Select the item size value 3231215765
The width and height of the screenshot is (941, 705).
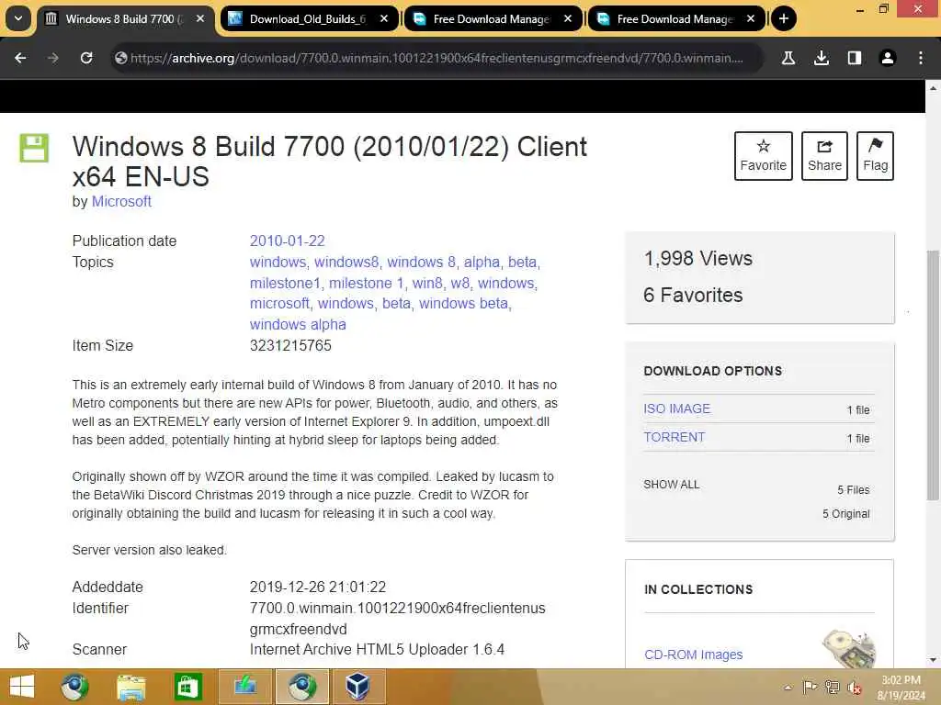tap(290, 346)
